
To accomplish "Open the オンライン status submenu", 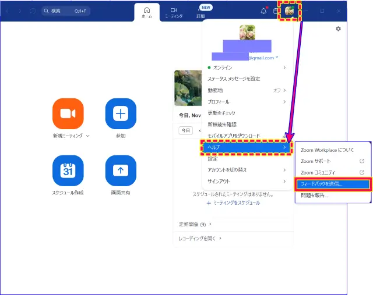I will pyautogui.click(x=246, y=67).
